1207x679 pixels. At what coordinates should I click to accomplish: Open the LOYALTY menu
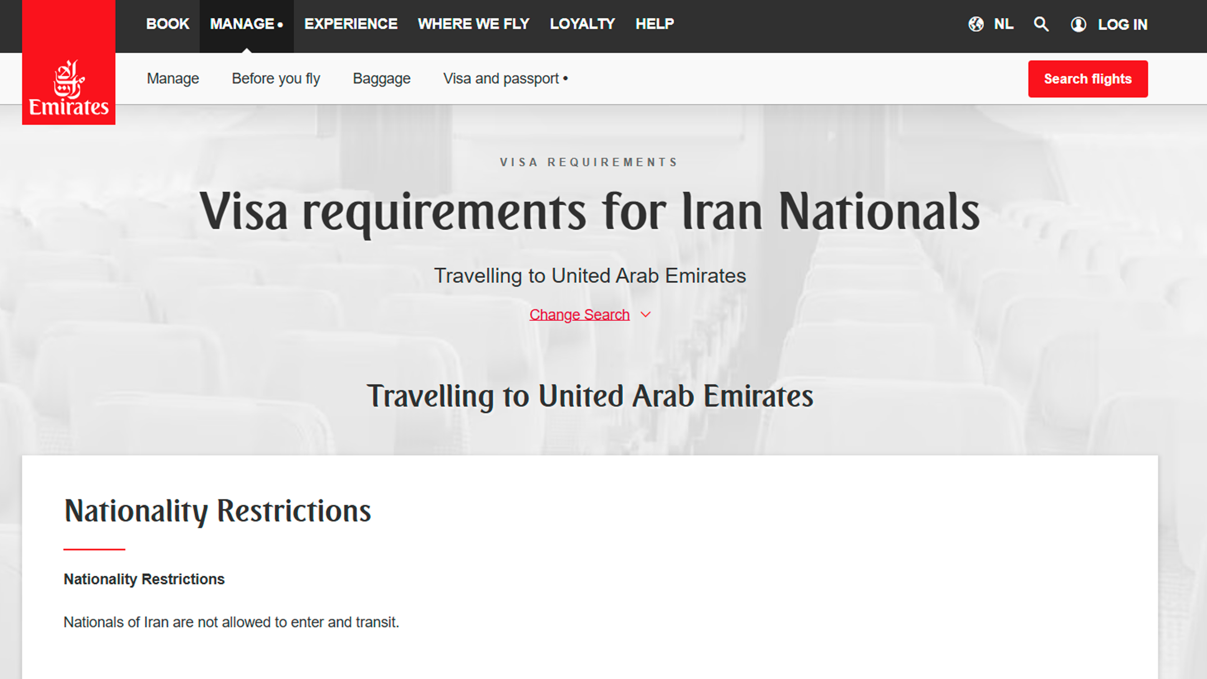582,24
